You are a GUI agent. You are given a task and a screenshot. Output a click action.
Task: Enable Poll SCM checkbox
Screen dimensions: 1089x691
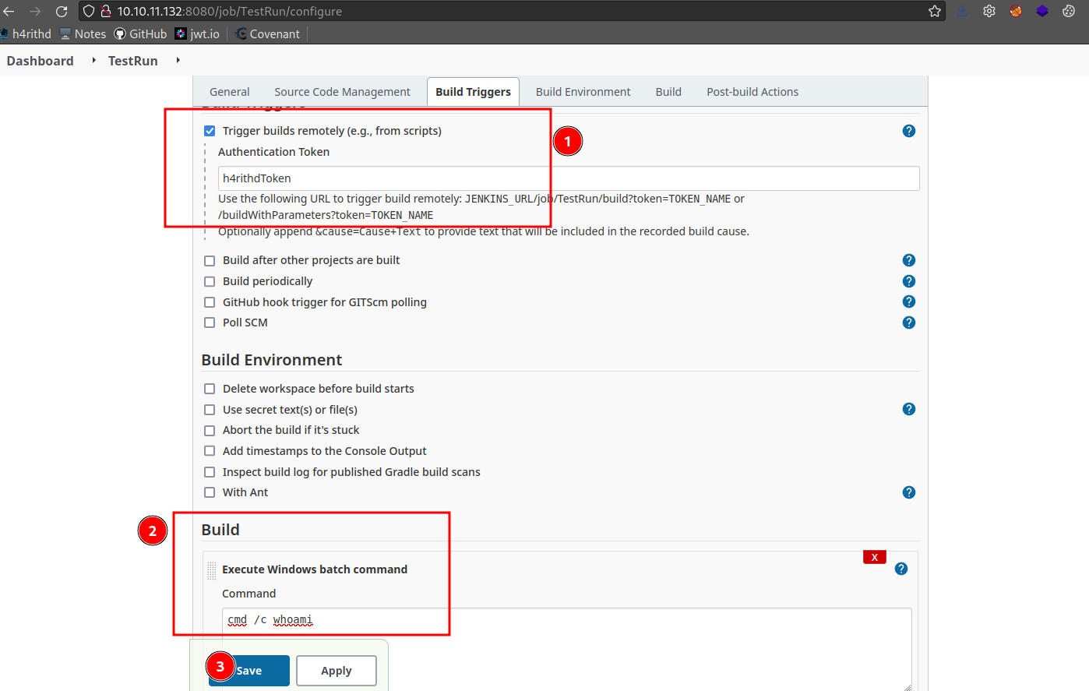tap(210, 323)
